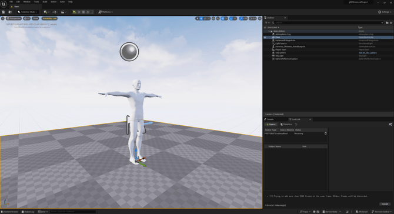Image resolution: width=394 pixels, height=214 pixels.
Task: Open the Edit BP_Sky_Sphere link
Action: coord(368,53)
